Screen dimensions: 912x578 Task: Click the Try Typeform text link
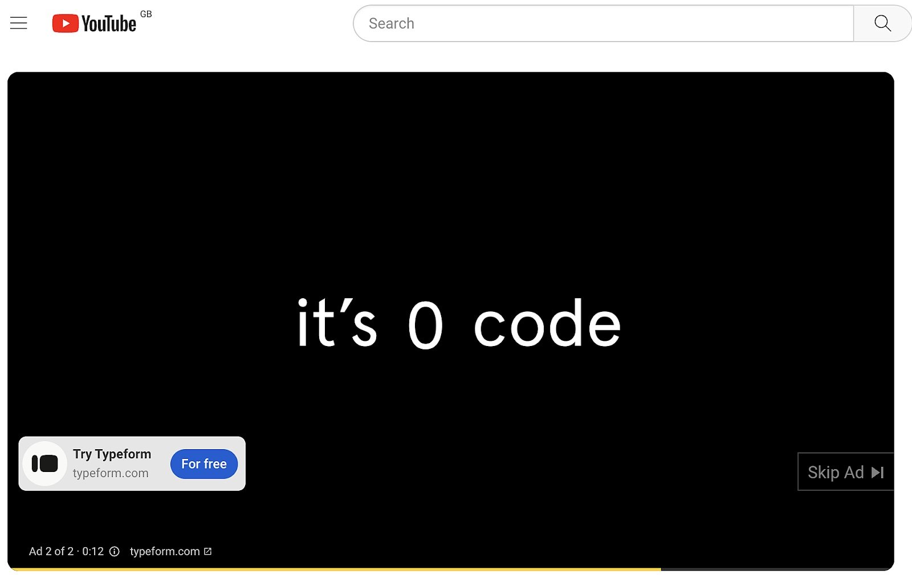point(112,454)
